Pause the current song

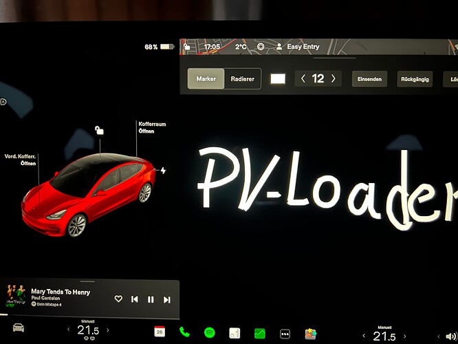coord(151,299)
